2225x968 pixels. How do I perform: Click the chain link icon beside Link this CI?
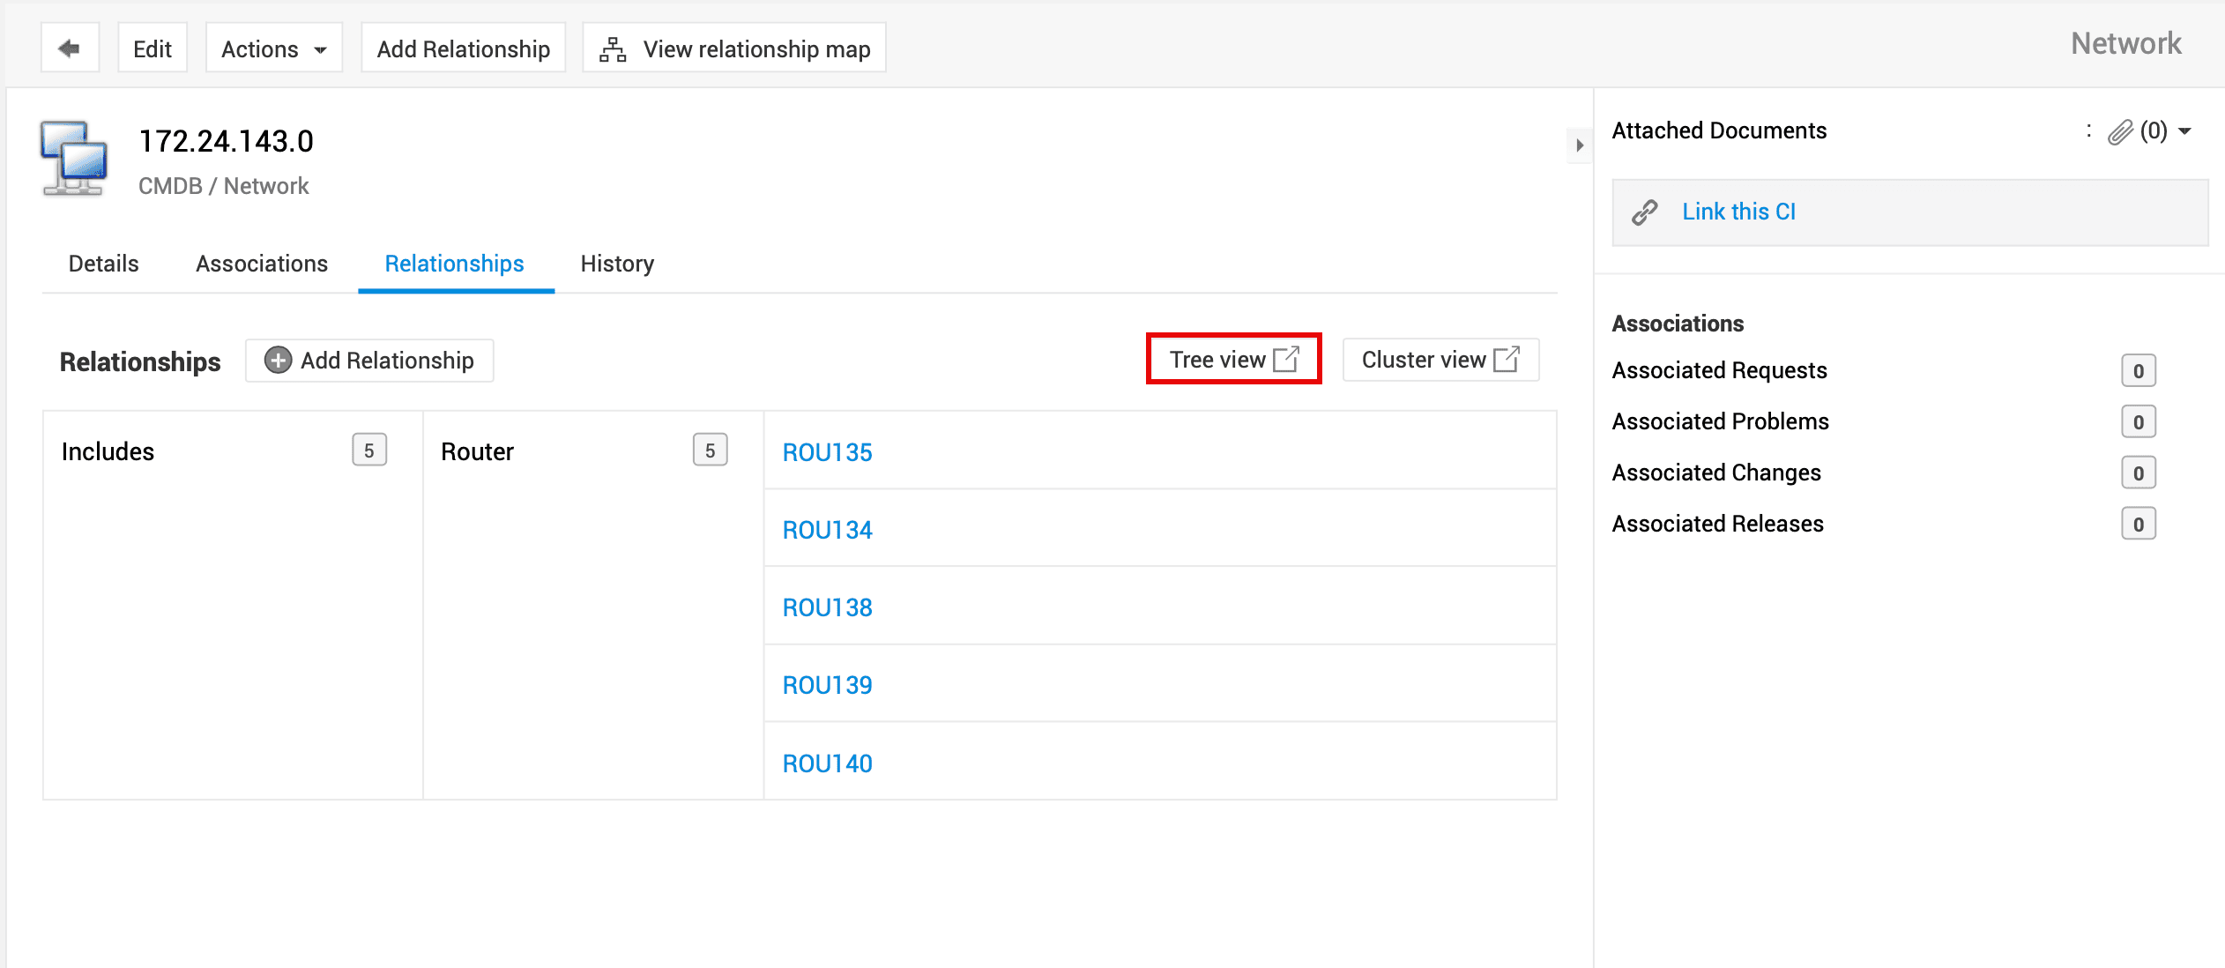click(1645, 212)
